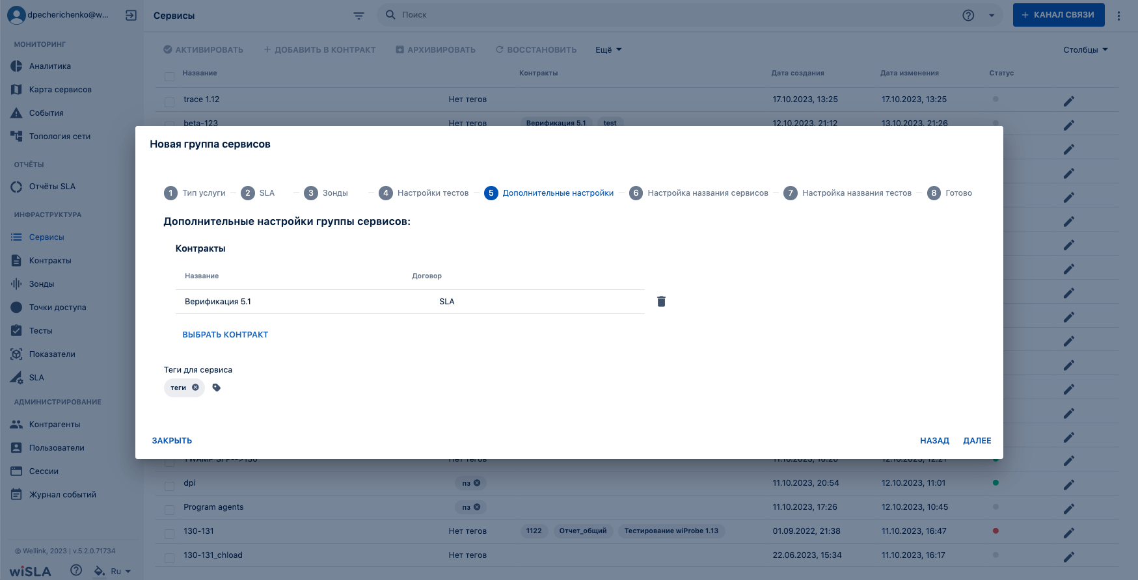1138x580 pixels.
Task: Click ДОБАВИТЬ В КОНТРАКТ button
Action: pos(319,50)
